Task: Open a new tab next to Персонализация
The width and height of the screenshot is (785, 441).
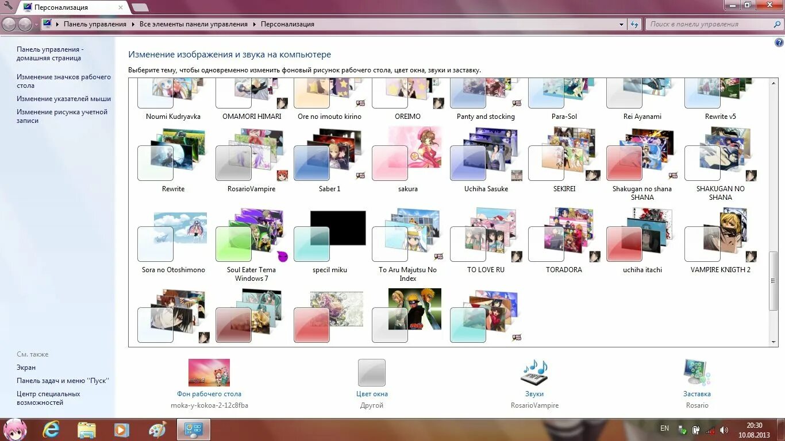Action: 140,7
